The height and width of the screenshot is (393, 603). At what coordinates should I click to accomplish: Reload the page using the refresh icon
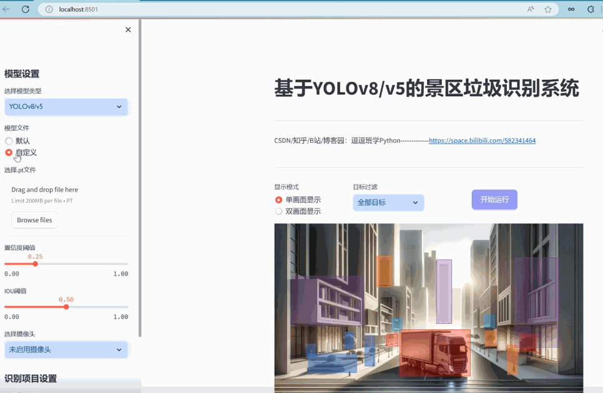(x=24, y=9)
